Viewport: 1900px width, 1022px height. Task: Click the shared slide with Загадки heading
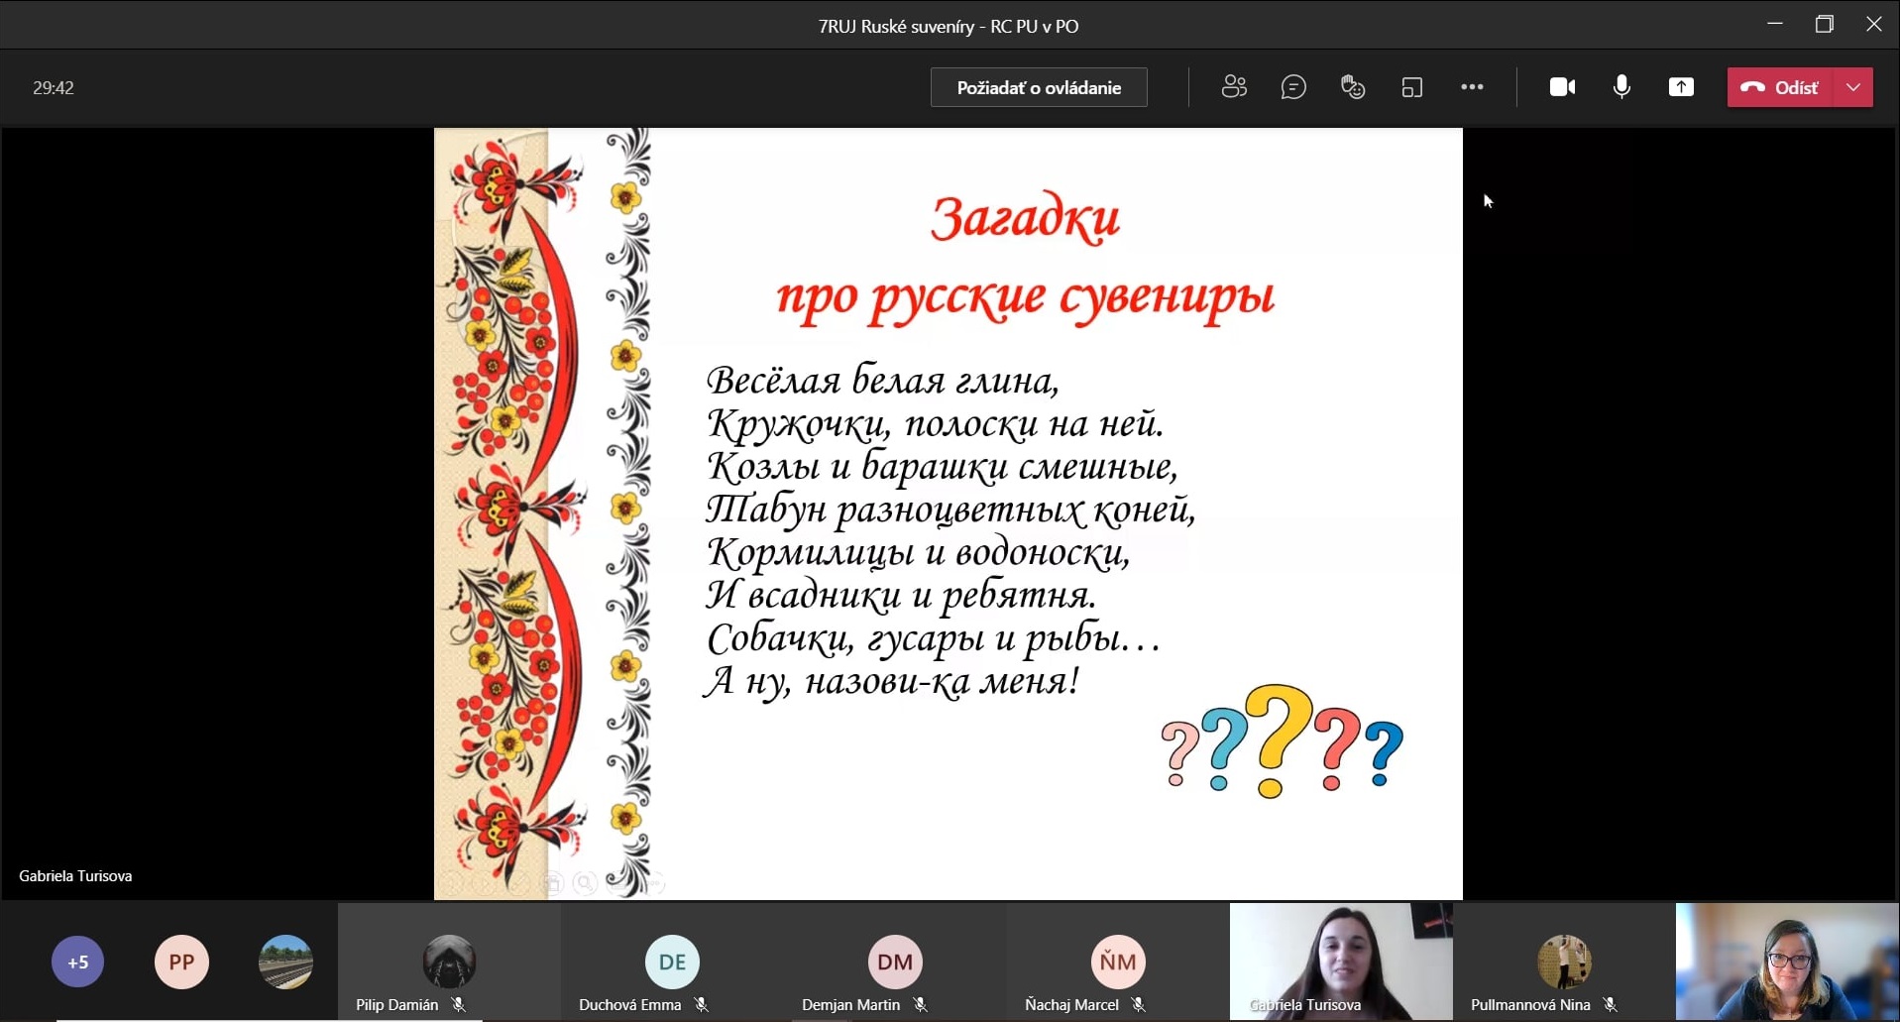pyautogui.click(x=948, y=513)
